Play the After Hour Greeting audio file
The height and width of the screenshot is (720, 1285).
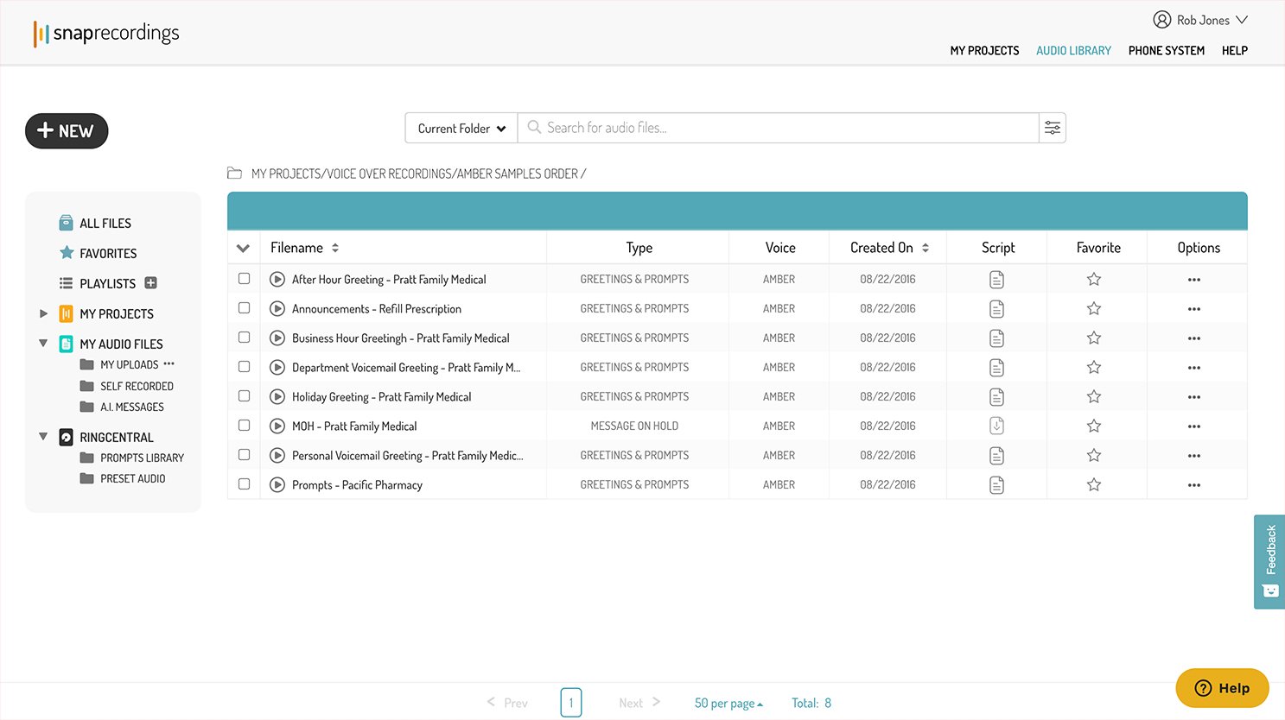[277, 279]
